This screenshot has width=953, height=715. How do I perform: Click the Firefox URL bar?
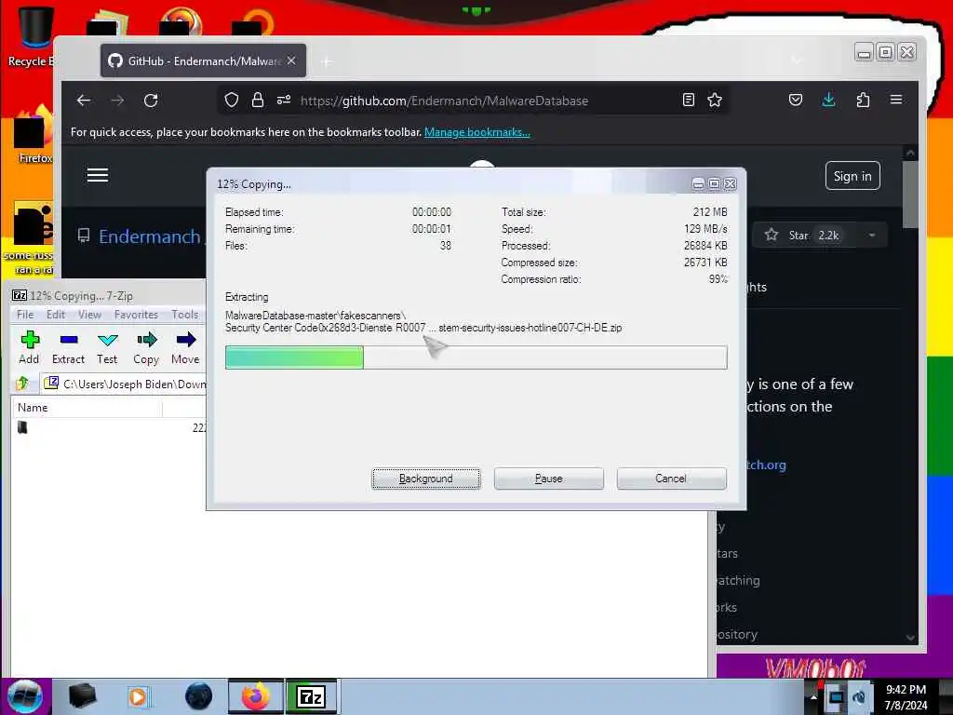474,101
